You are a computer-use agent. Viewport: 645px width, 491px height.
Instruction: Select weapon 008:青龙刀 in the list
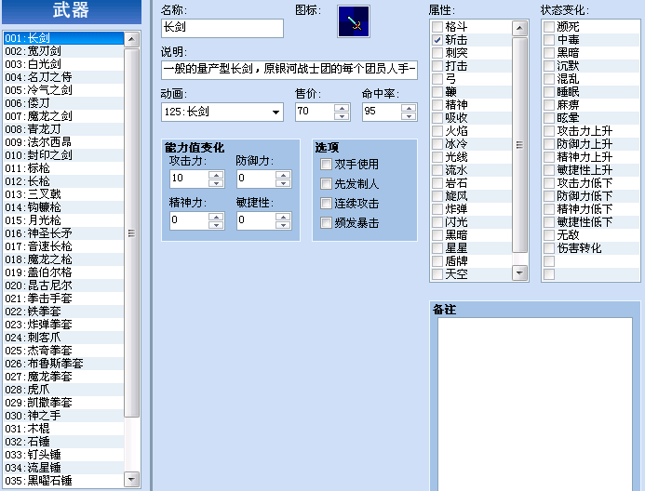click(x=64, y=129)
